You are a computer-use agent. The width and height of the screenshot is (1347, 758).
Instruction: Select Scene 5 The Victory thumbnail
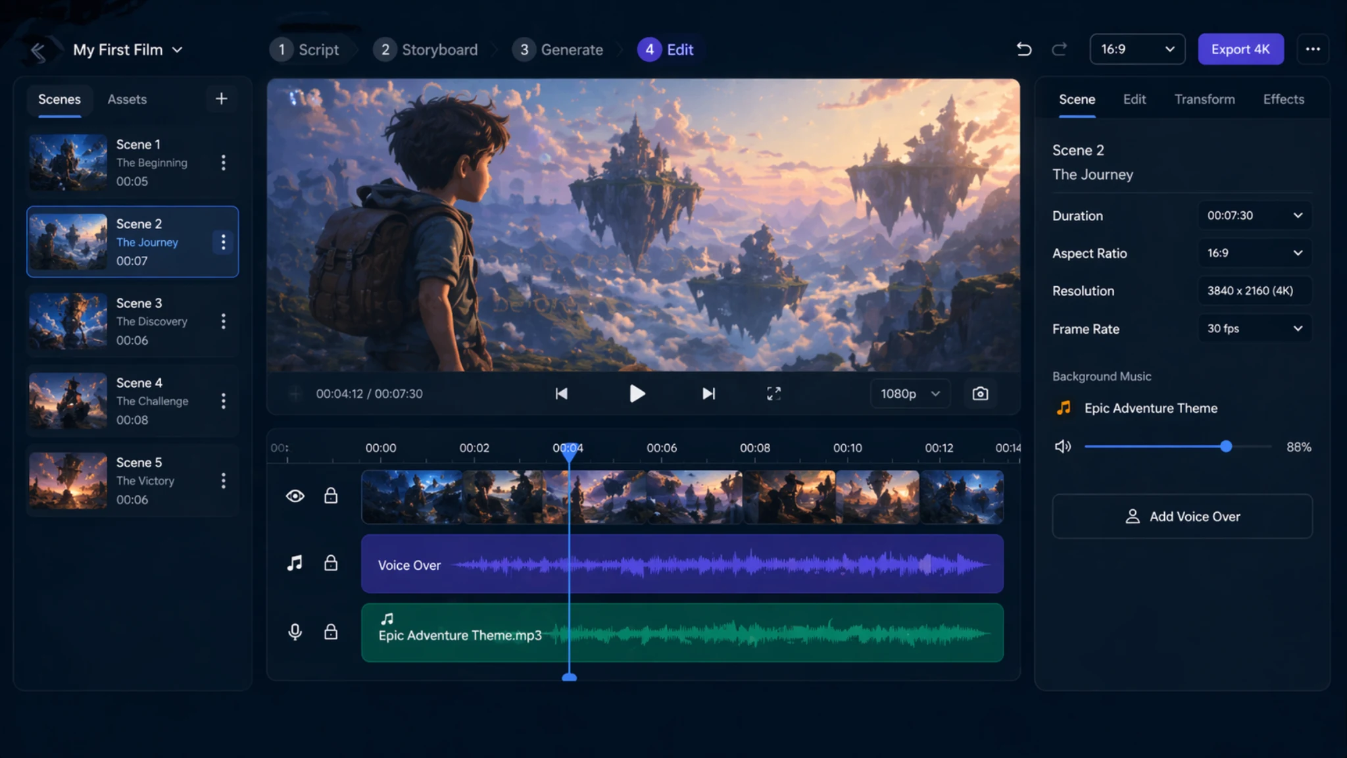tap(68, 480)
